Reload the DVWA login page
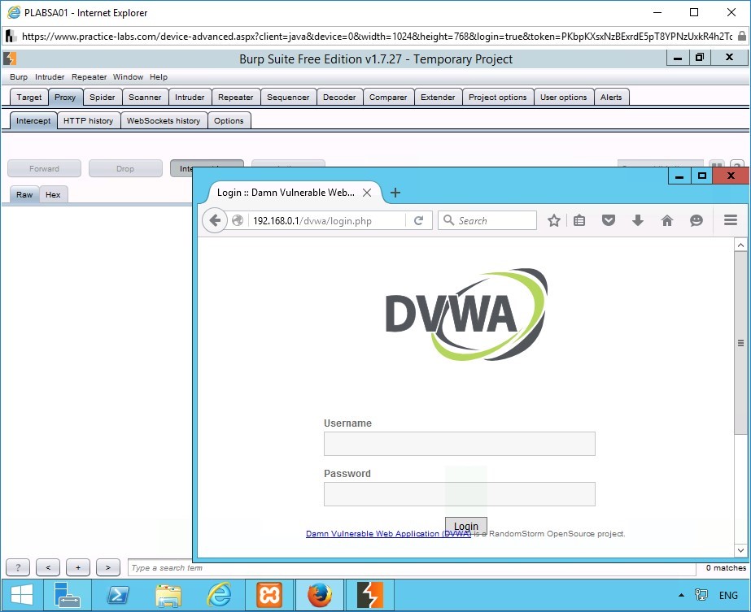Screen dimensions: 751x612 [419, 220]
